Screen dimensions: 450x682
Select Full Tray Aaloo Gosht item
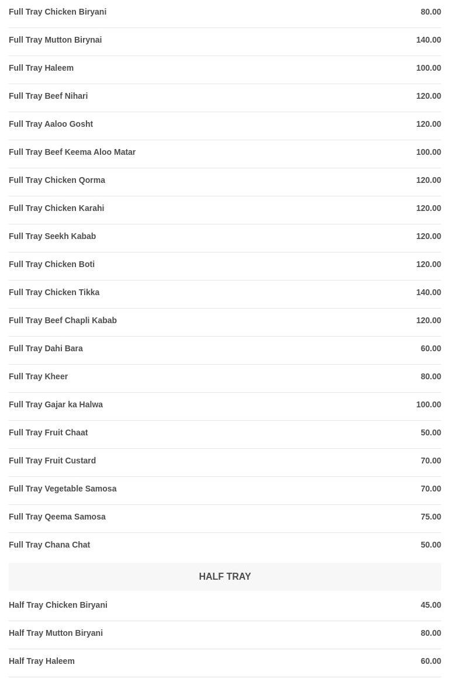click(x=51, y=124)
